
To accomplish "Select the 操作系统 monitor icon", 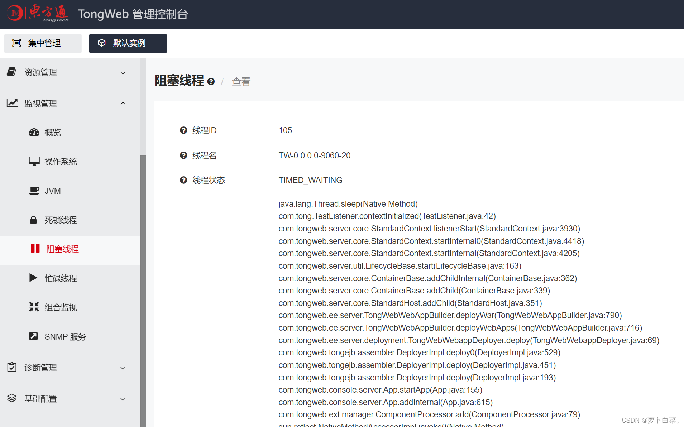I will pos(34,161).
